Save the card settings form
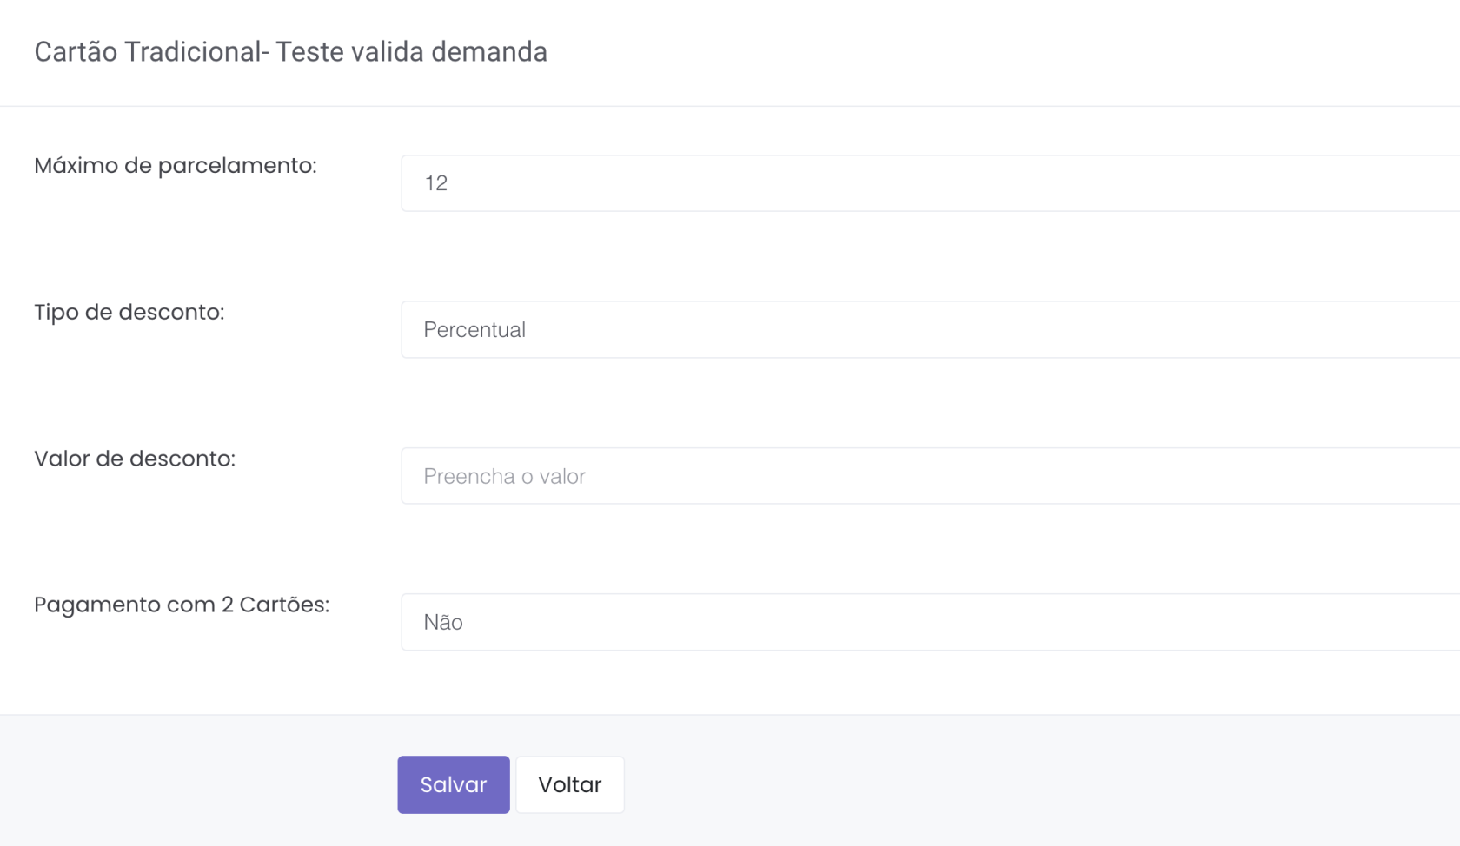Image resolution: width=1460 pixels, height=846 pixels. coord(453,784)
